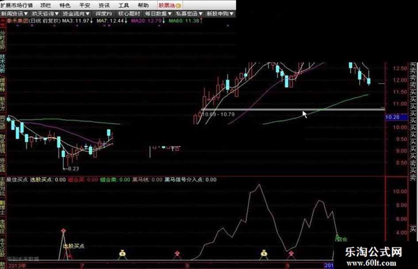Click the 组合卖 indicator value
The image size is (418, 269).
pos(115,179)
